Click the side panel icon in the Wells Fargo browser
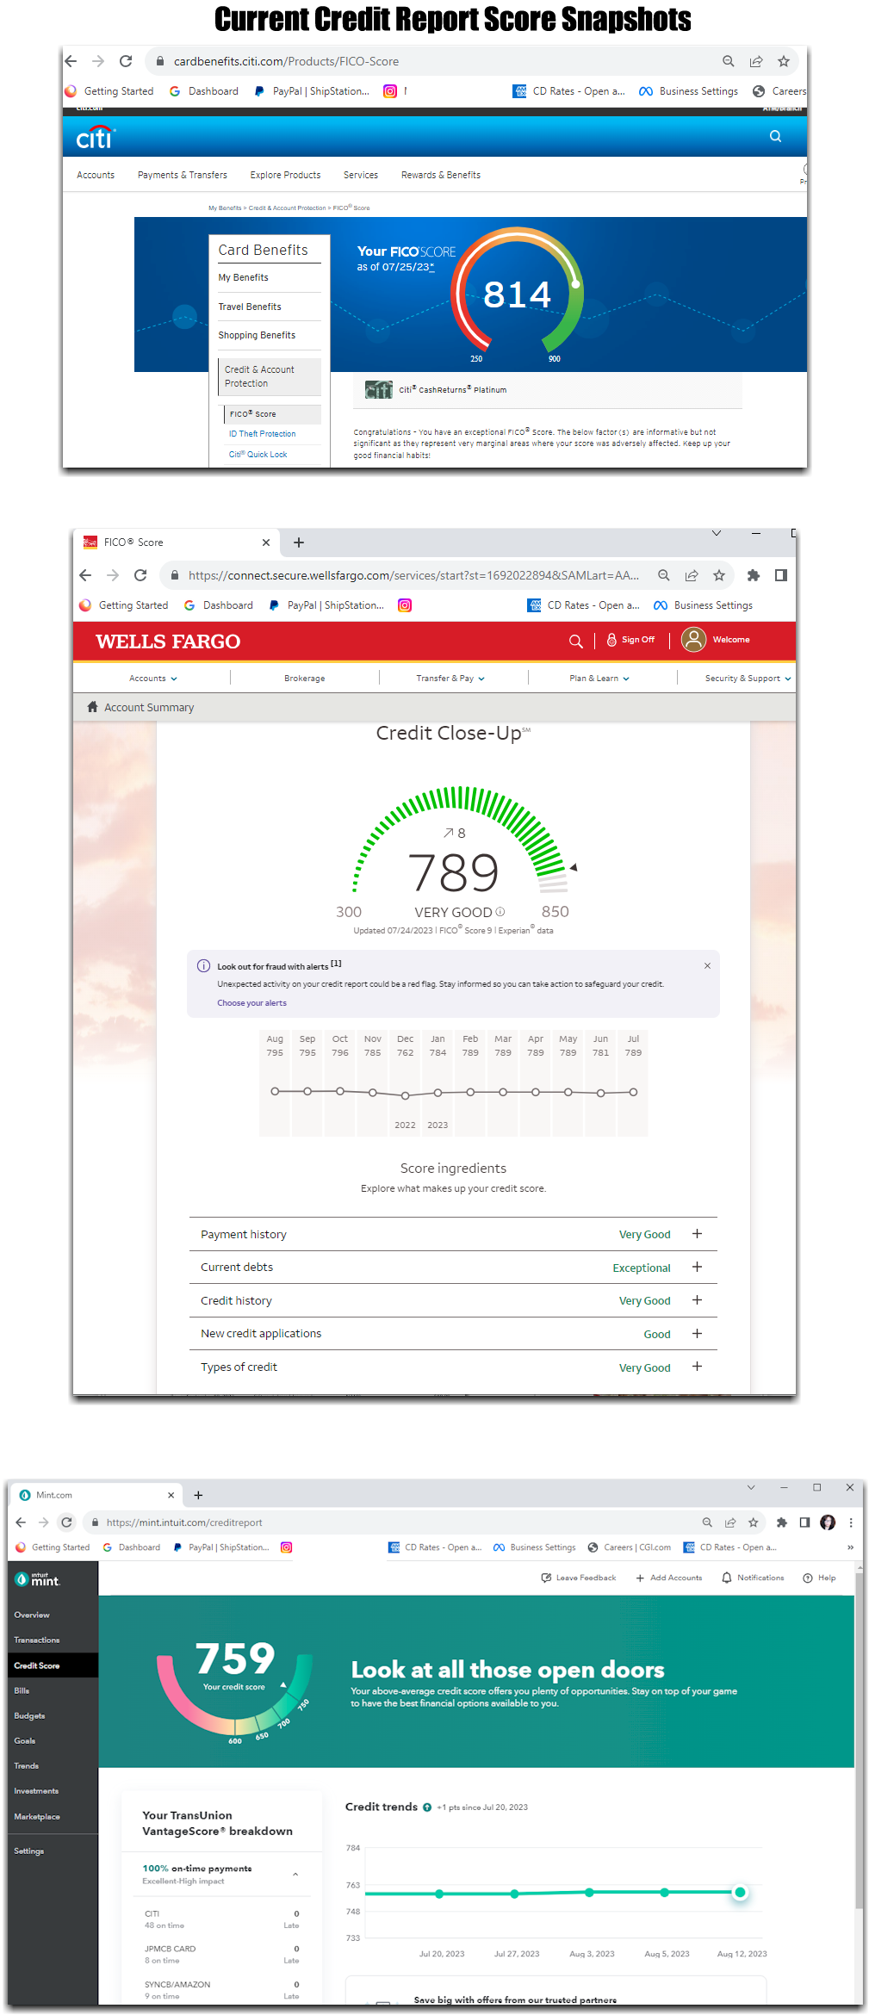Screen dimensions: 869x2015 tap(781, 575)
